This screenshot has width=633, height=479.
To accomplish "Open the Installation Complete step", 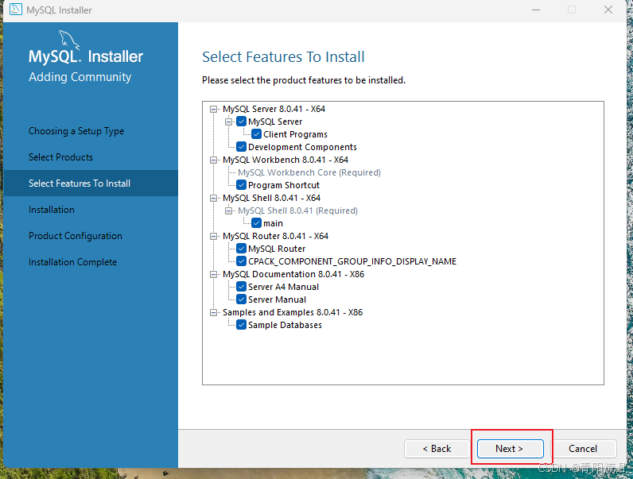I will point(72,262).
